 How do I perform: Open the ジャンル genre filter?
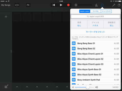click(x=95, y=24)
